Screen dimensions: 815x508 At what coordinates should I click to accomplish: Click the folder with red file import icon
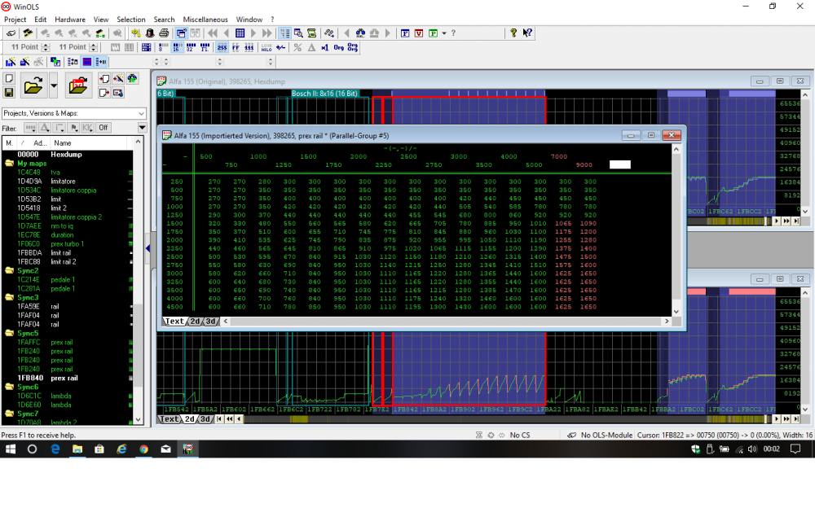click(x=78, y=85)
